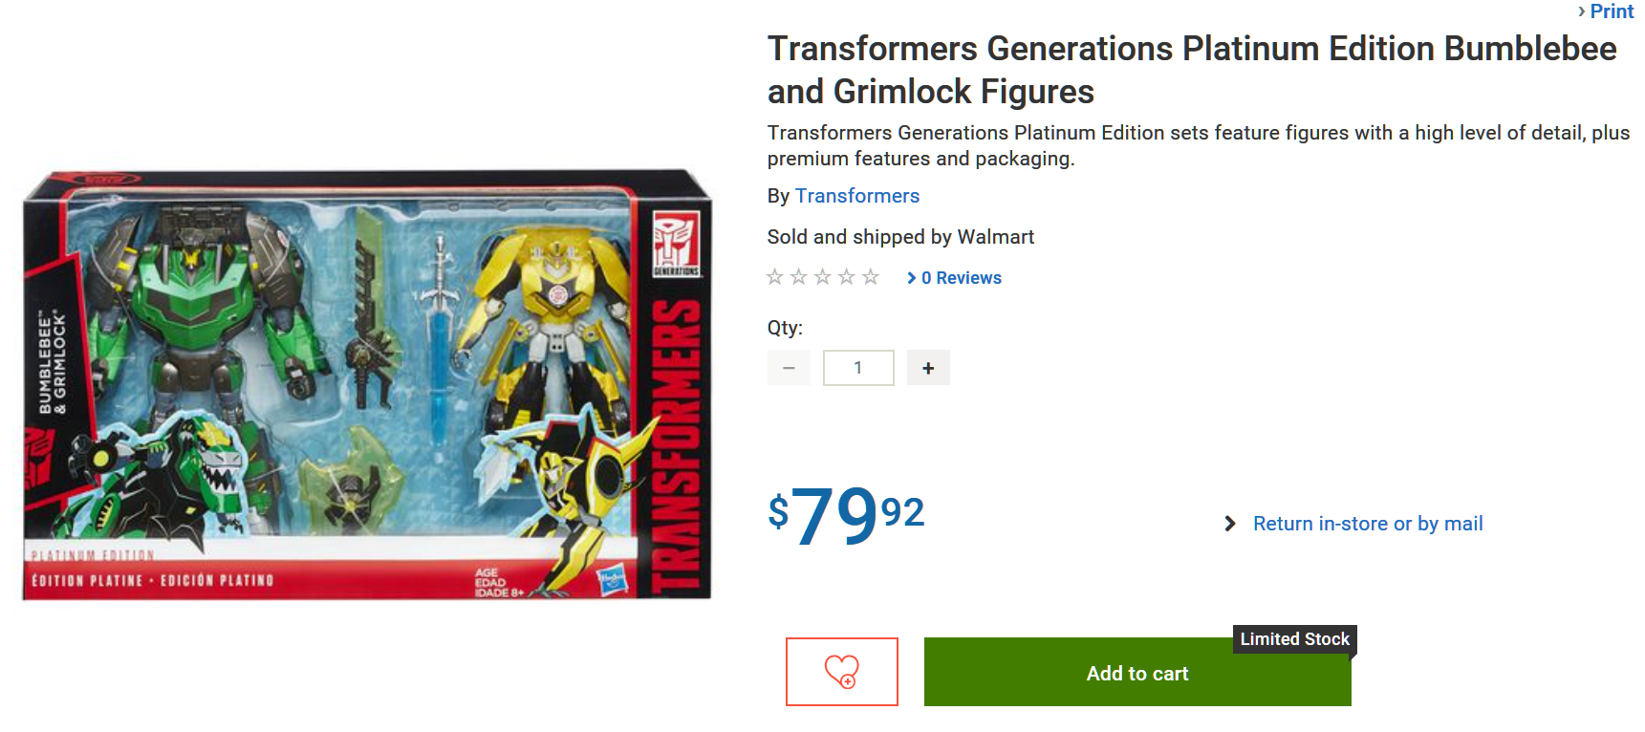Screen dimensions: 1645x732
Task: Select the third rating star
Action: tap(823, 277)
